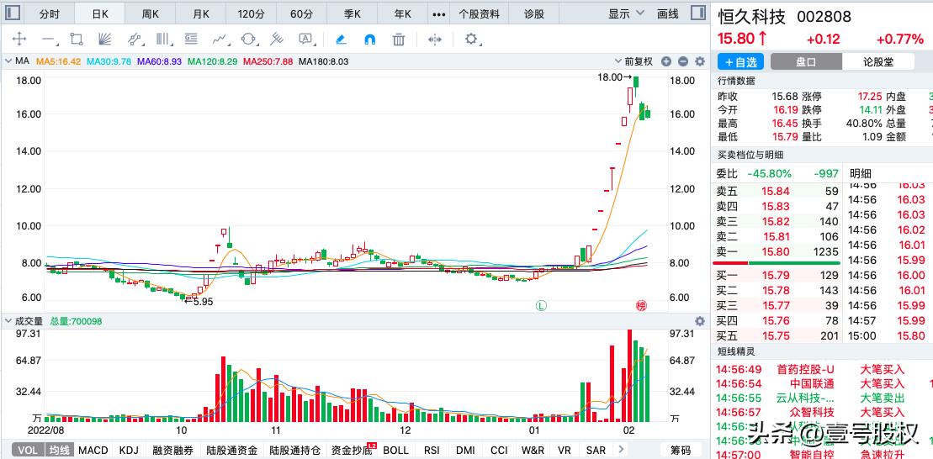Select the rectangle shape drawing tool
The height and width of the screenshot is (459, 933).
(x=77, y=40)
